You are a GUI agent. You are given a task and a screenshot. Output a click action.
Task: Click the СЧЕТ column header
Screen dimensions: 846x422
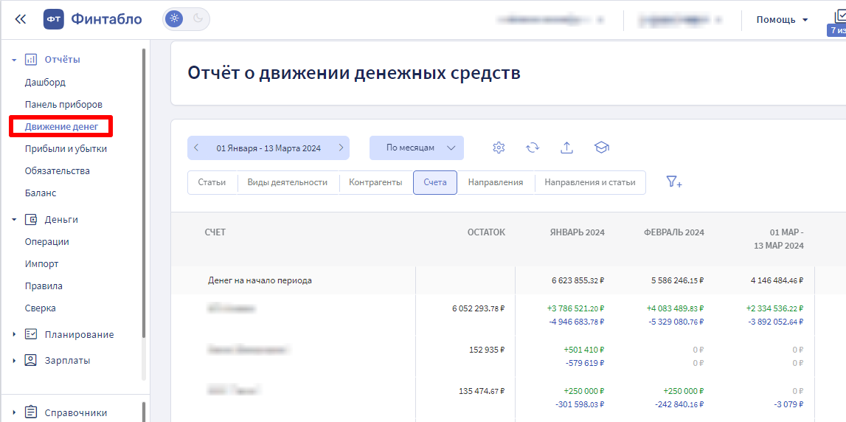215,232
